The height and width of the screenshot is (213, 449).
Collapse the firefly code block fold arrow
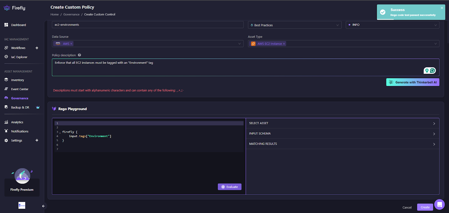click(60, 132)
